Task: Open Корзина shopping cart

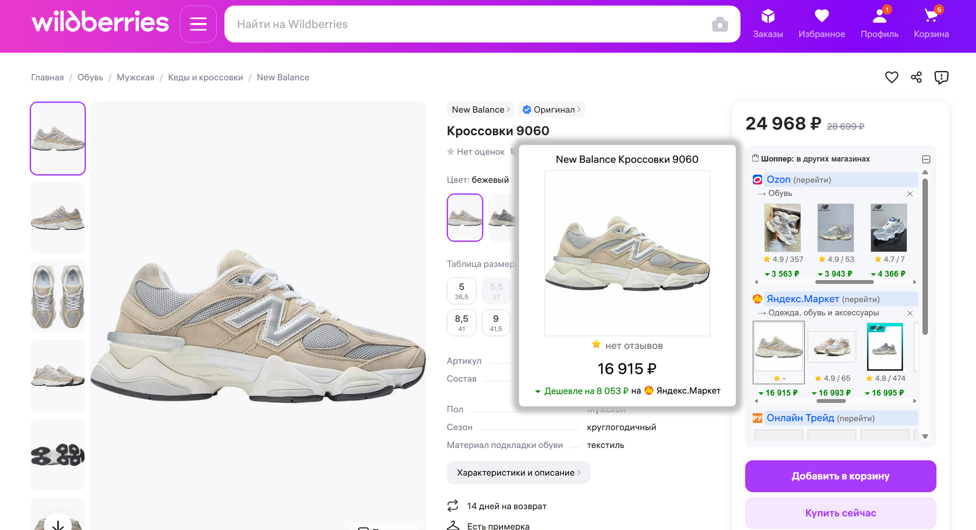Action: (x=931, y=23)
